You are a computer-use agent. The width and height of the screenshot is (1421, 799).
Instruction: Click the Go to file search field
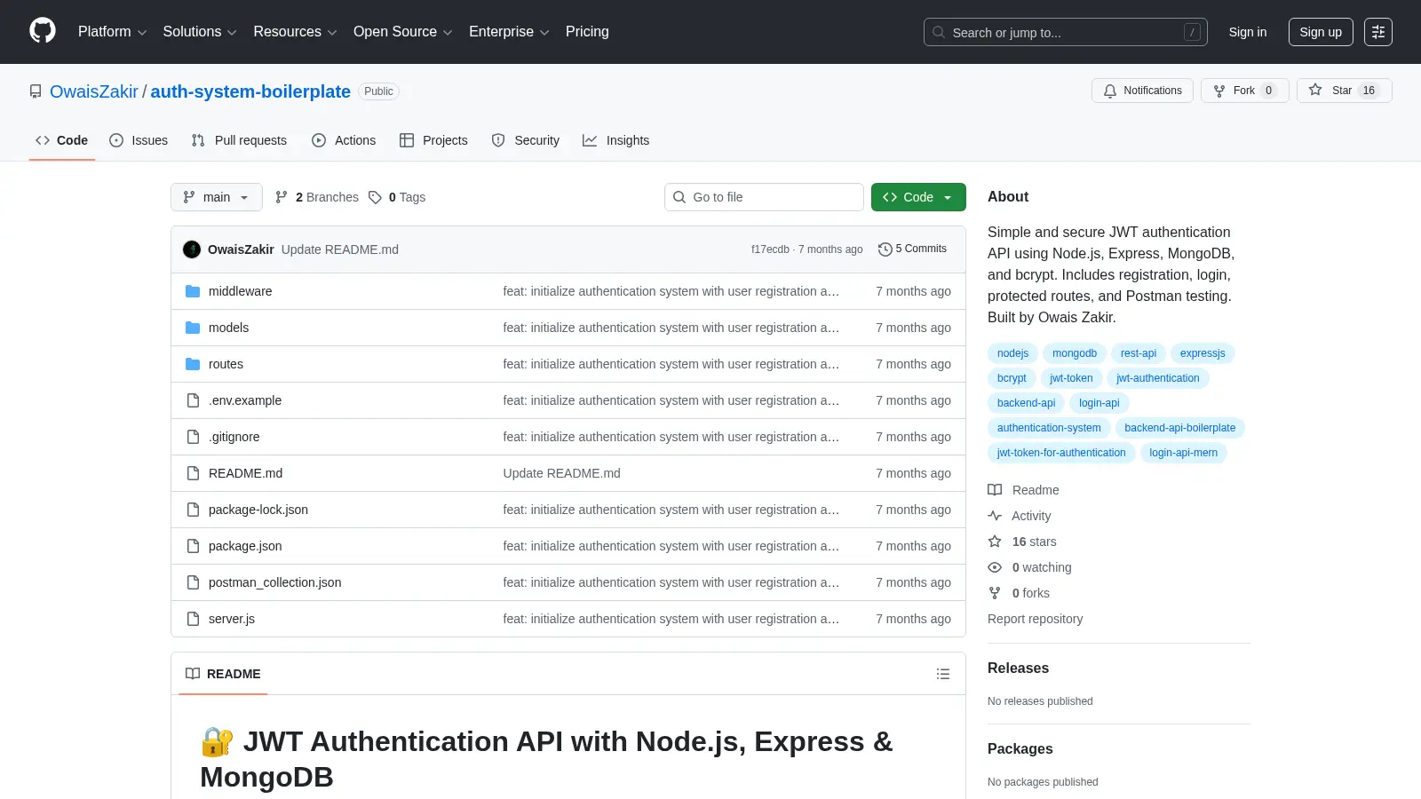point(764,197)
